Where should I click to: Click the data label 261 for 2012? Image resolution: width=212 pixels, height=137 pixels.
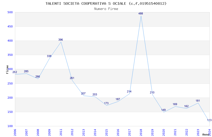72,78
